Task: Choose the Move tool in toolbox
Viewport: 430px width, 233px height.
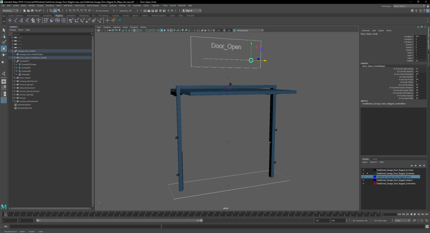Action: click(x=4, y=49)
